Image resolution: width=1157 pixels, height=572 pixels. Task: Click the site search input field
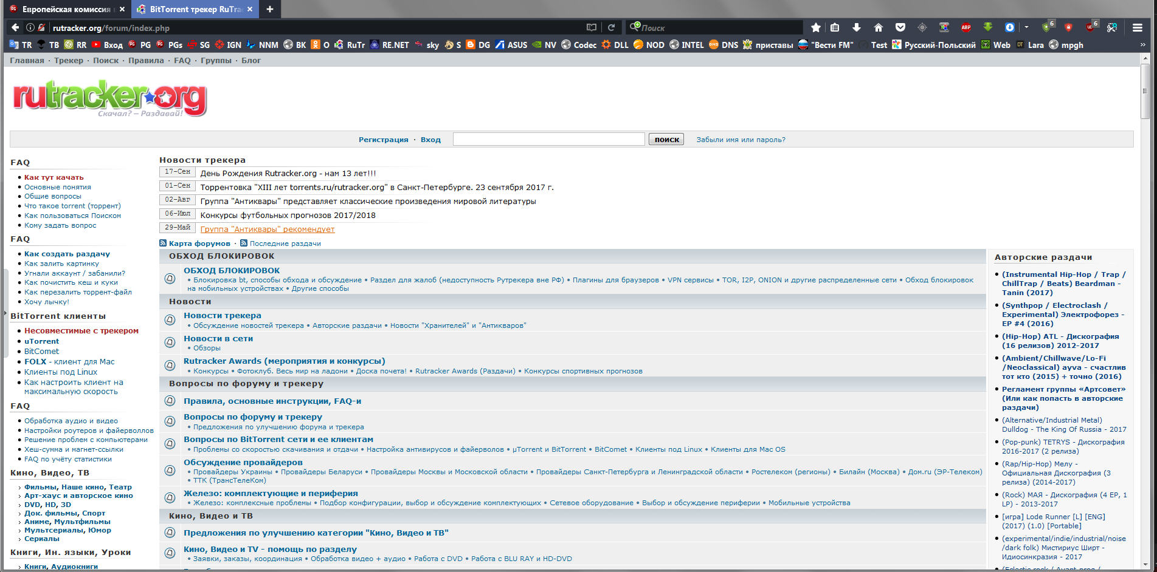tap(549, 139)
